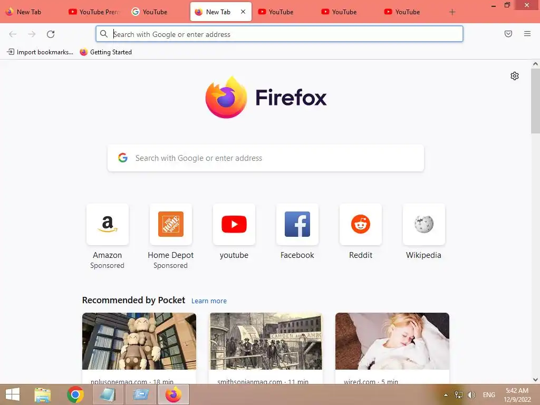Open the network tray icon

pos(458,395)
